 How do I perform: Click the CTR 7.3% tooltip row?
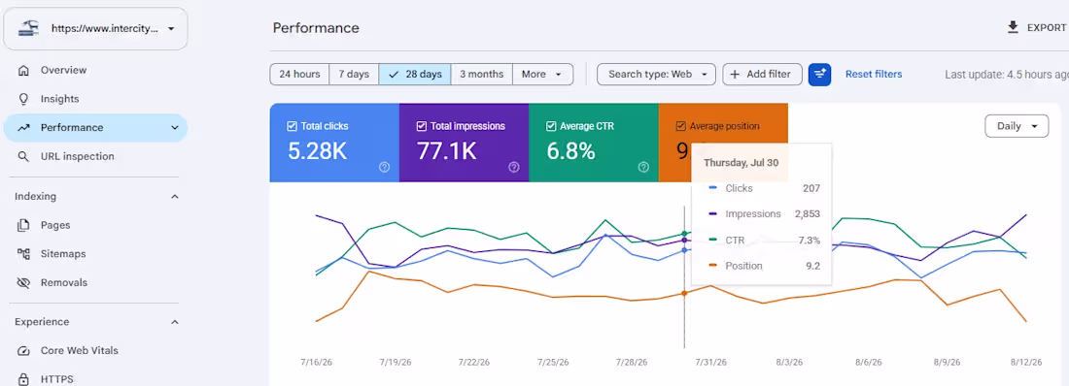(764, 240)
